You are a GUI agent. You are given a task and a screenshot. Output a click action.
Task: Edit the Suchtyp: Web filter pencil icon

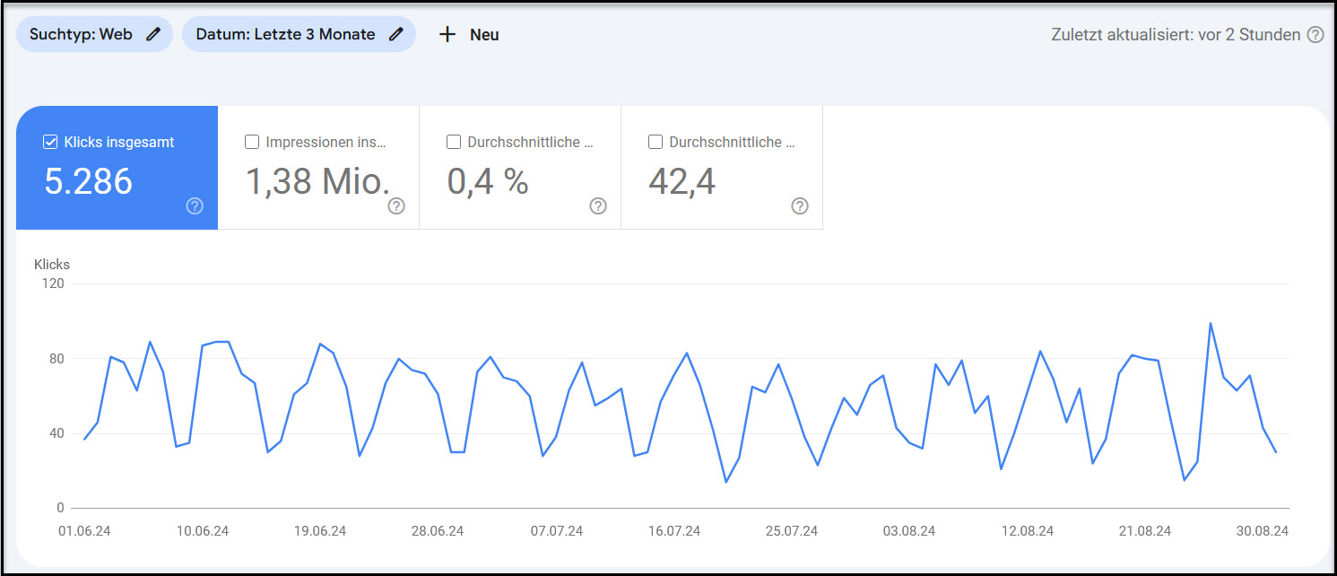(x=153, y=34)
